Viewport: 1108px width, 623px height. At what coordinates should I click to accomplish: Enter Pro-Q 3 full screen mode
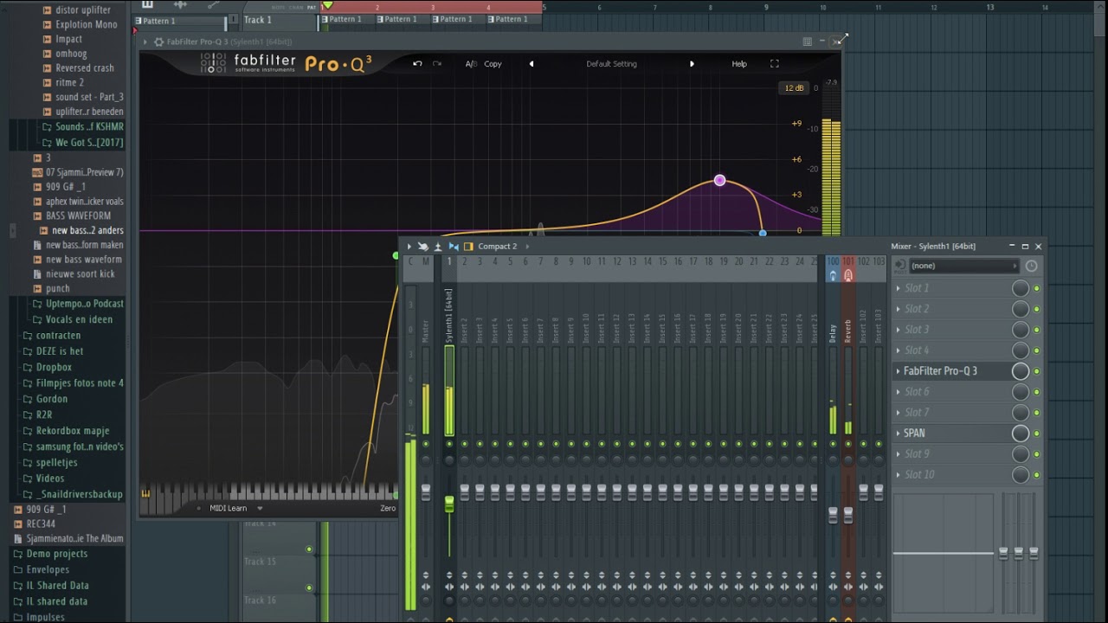(x=775, y=64)
